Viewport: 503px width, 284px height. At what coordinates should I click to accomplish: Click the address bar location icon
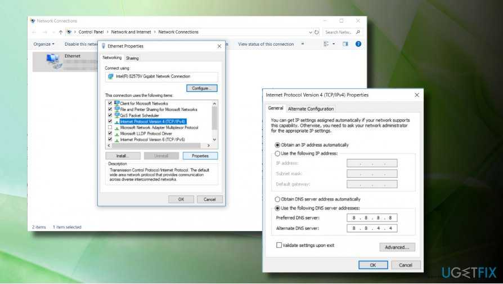coord(69,32)
